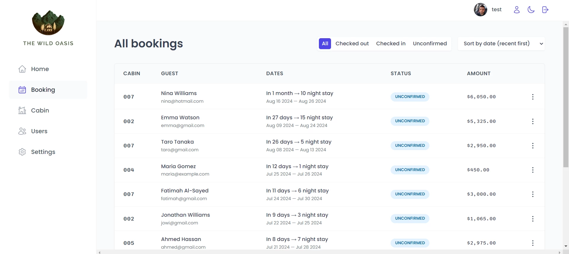The image size is (569, 254).
Task: Click The Wild Oasis logo
Action: point(48,23)
